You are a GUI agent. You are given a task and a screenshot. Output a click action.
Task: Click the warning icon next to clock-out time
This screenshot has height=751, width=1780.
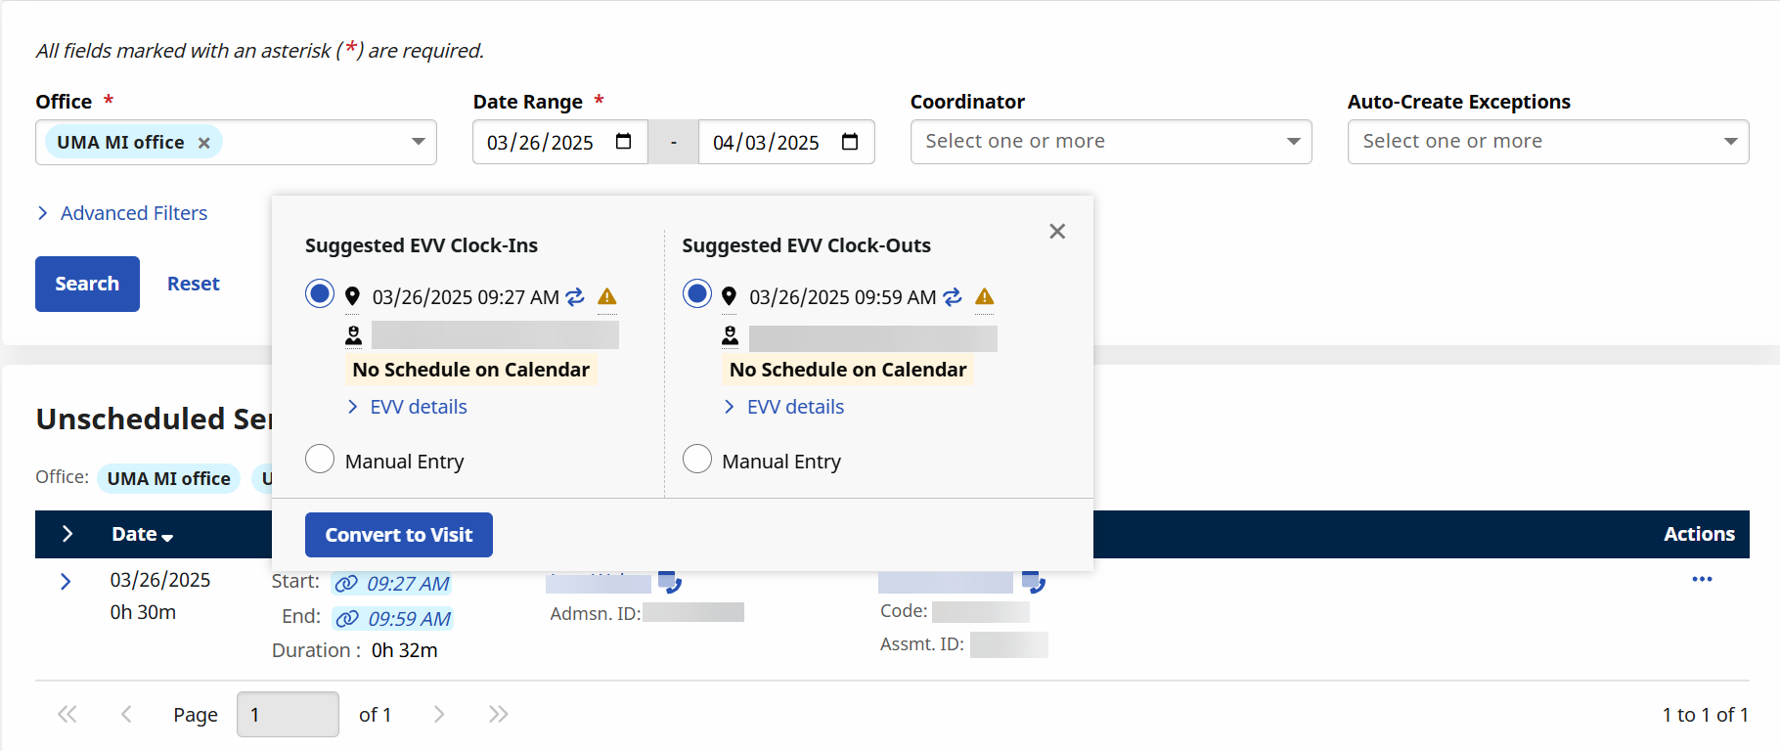point(985,296)
